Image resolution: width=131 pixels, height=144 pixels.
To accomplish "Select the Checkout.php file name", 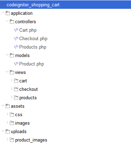I will click(33, 39).
